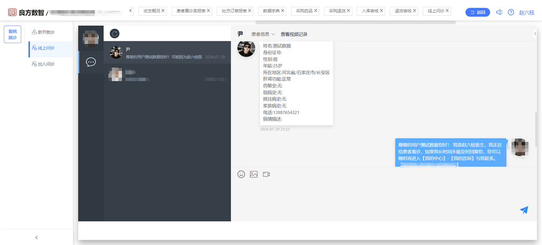Screen dimensions: 542x245
Task: Click the 电话:13987654321 line
Action: (x=281, y=112)
